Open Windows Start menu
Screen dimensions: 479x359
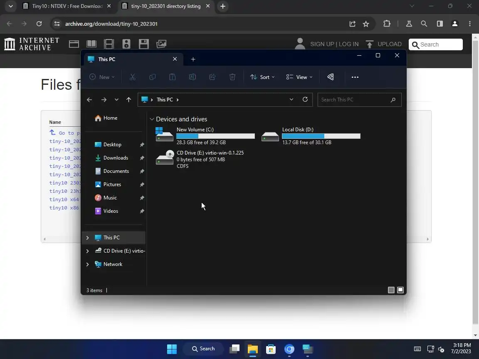pyautogui.click(x=172, y=349)
